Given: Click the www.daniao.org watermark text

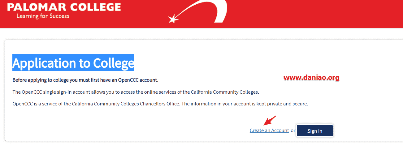Looking at the screenshot, I should pos(311,77).
